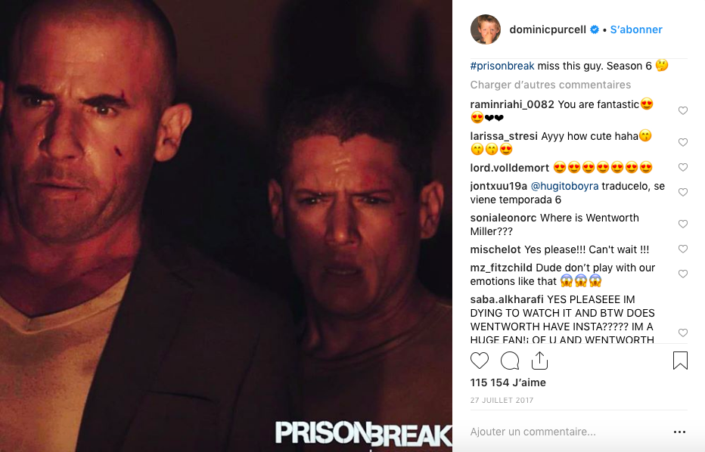Viewport: 705px width, 452px height.
Task: Like sonialeonorc's comment heart
Action: tap(683, 224)
